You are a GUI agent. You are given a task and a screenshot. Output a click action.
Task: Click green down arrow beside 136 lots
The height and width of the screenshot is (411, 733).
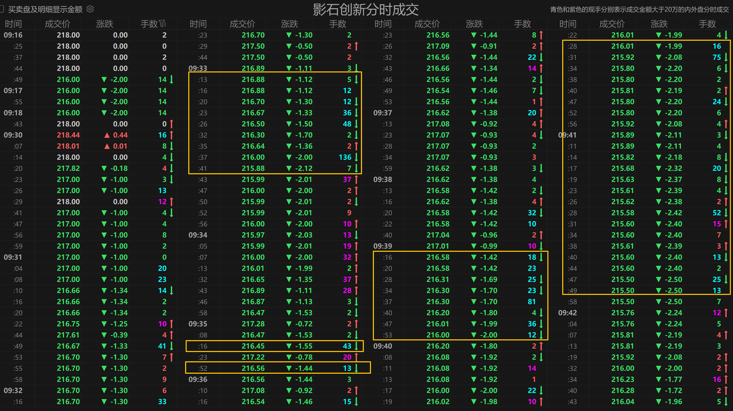coord(356,157)
